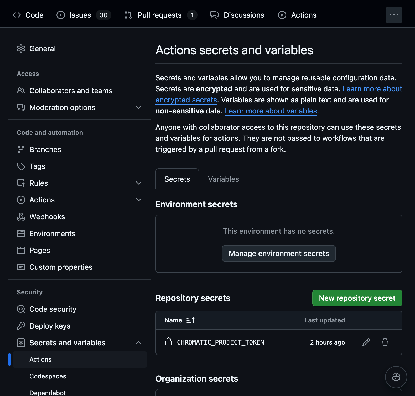Click the General settings gear icon
Viewport: 415px width, 396px height.
[21, 49]
